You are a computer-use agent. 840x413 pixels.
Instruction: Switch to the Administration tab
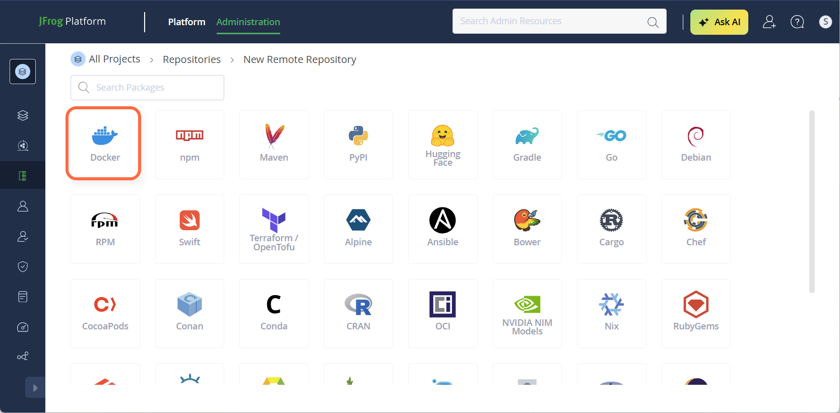pyautogui.click(x=248, y=22)
